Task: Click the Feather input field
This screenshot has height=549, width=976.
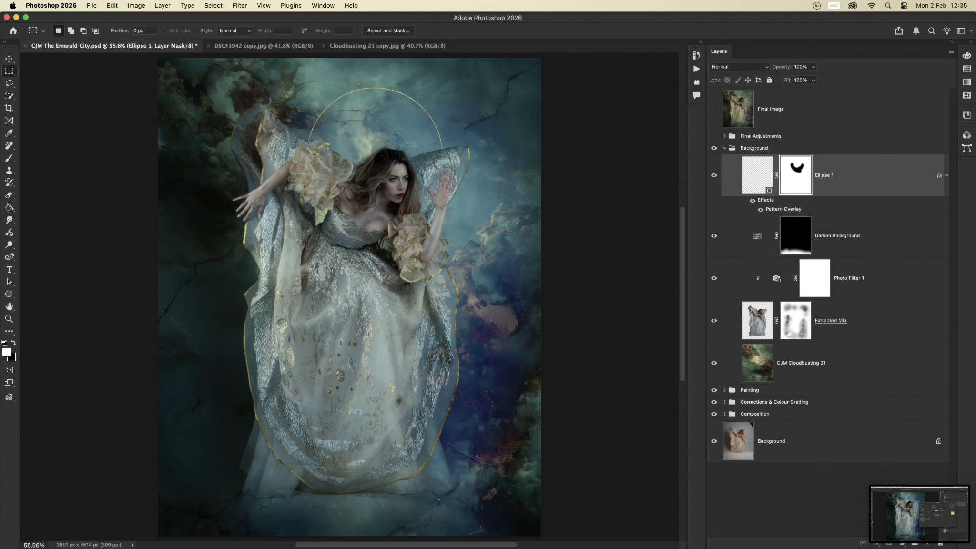Action: (x=144, y=30)
